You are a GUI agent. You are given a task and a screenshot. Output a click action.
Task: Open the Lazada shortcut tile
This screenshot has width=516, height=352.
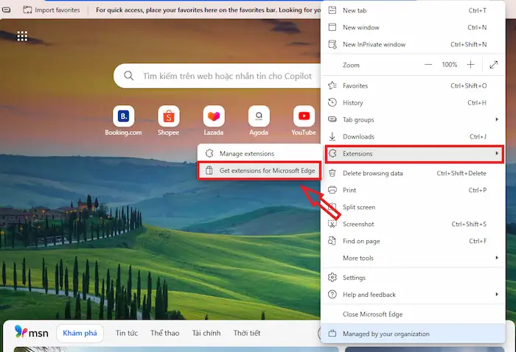coord(214,116)
